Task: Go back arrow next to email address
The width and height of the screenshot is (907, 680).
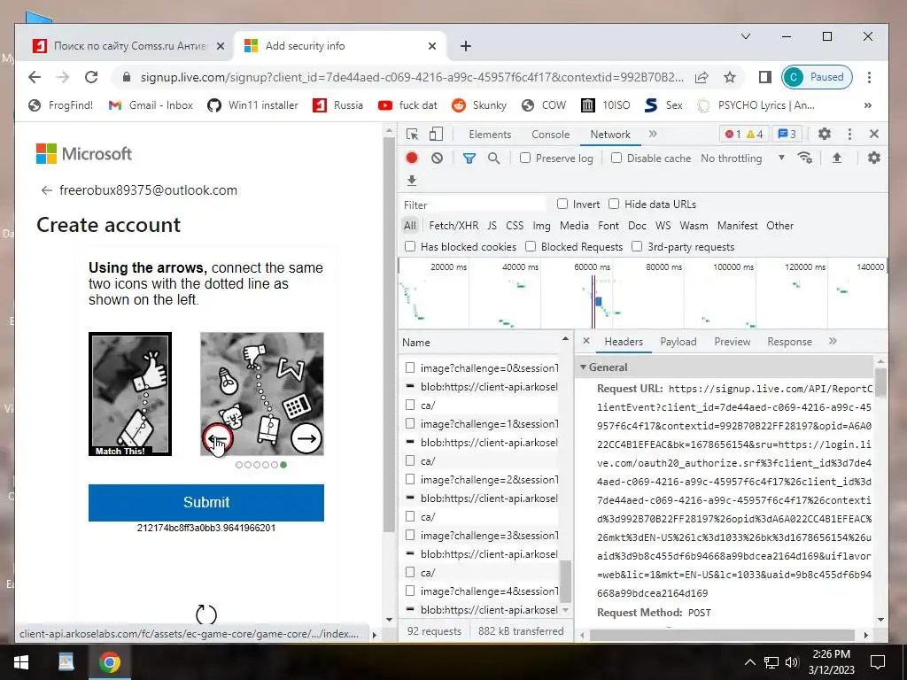Action: point(46,190)
